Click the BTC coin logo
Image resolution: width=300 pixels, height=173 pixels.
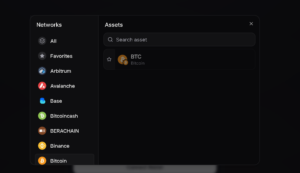click(123, 59)
